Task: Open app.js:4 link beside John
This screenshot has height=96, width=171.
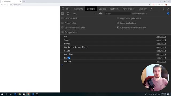Action: coord(161,40)
